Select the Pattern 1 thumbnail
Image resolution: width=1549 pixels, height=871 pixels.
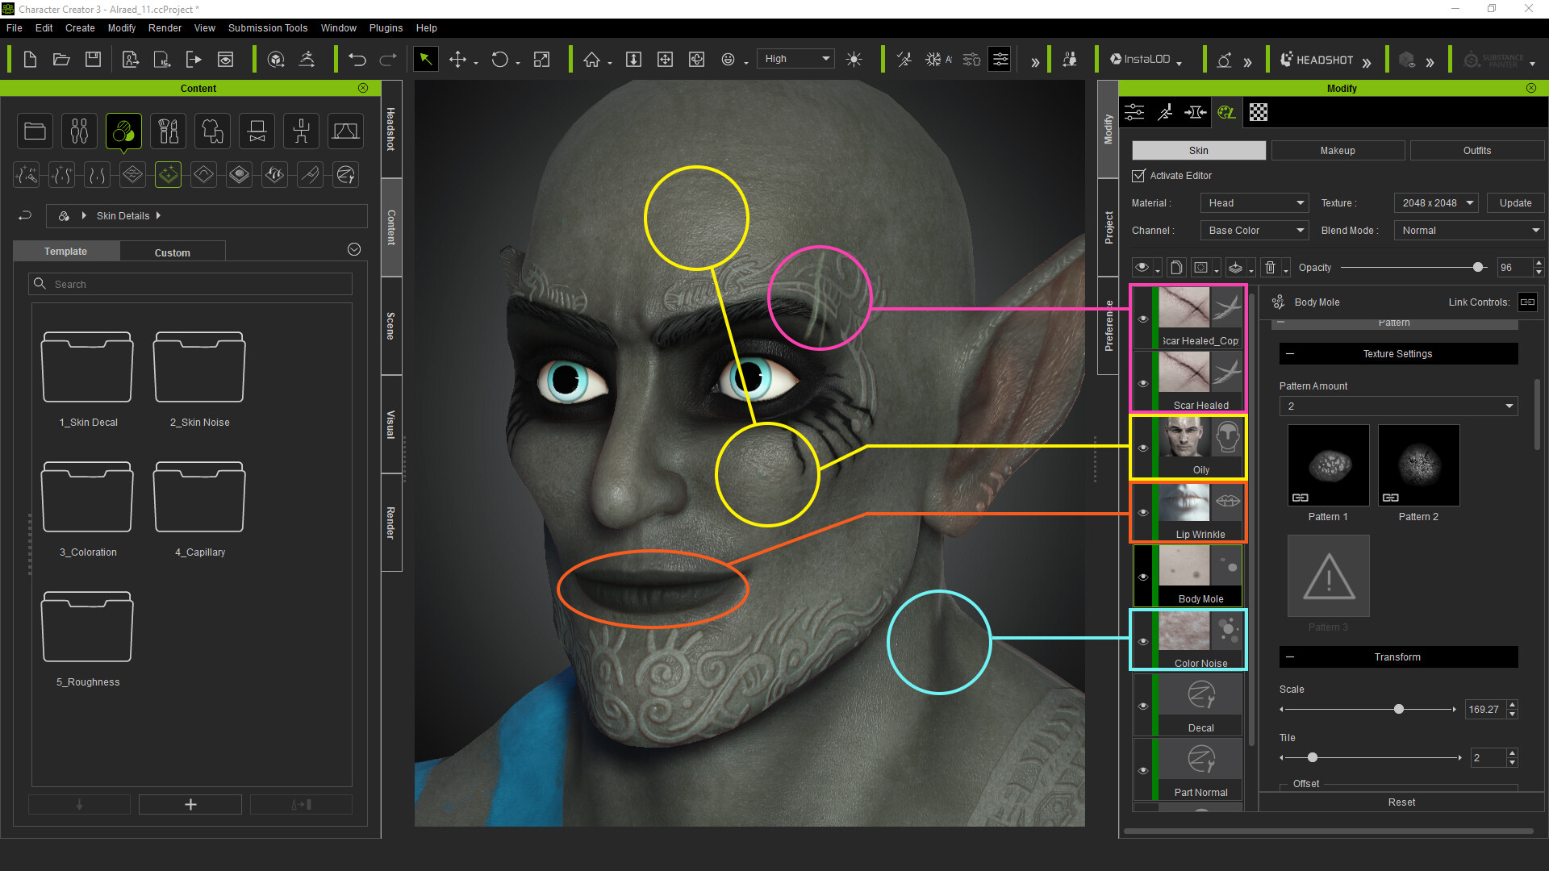(x=1328, y=465)
